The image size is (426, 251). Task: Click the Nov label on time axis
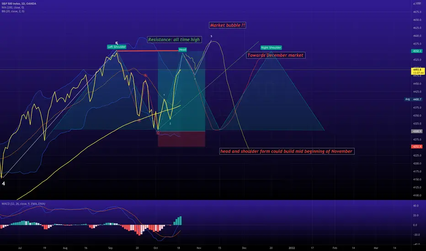[199, 248]
